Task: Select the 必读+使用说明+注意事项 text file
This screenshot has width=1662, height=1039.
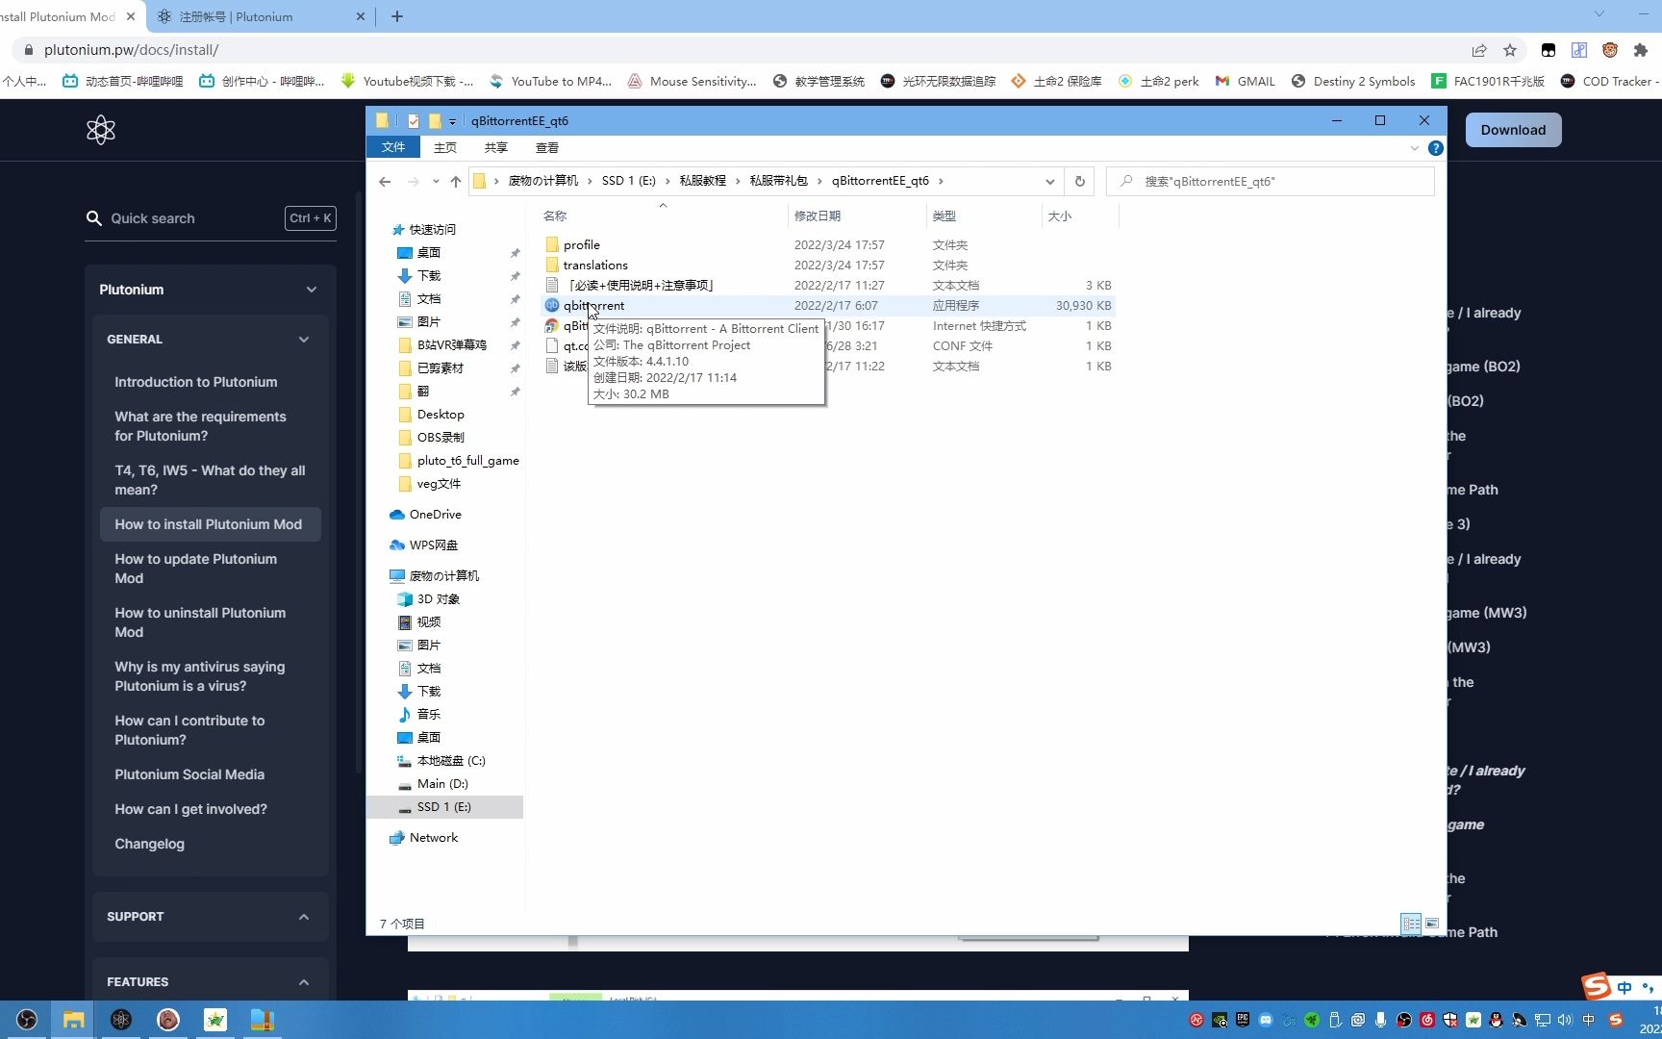Action: point(630,286)
